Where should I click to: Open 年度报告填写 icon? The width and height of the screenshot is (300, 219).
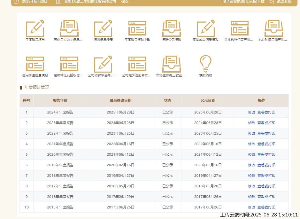pos(35,28)
